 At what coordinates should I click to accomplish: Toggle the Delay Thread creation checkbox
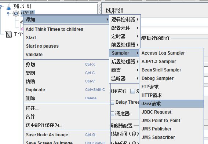112,102
